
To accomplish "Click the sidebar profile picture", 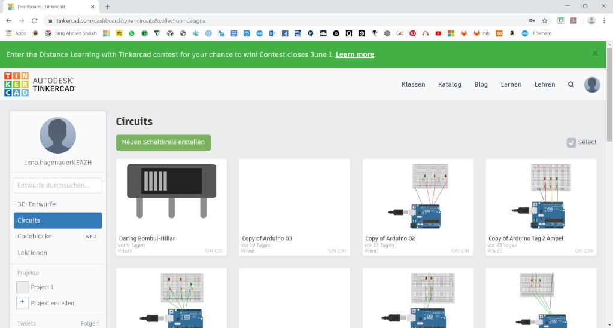I will tap(58, 136).
